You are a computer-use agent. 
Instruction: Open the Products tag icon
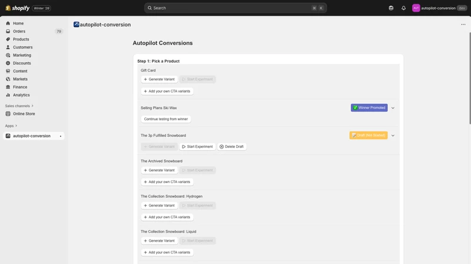pos(8,39)
